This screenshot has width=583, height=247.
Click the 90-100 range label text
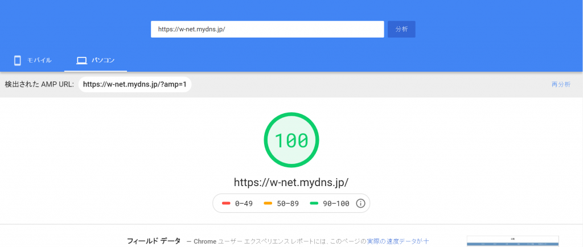tap(335, 204)
